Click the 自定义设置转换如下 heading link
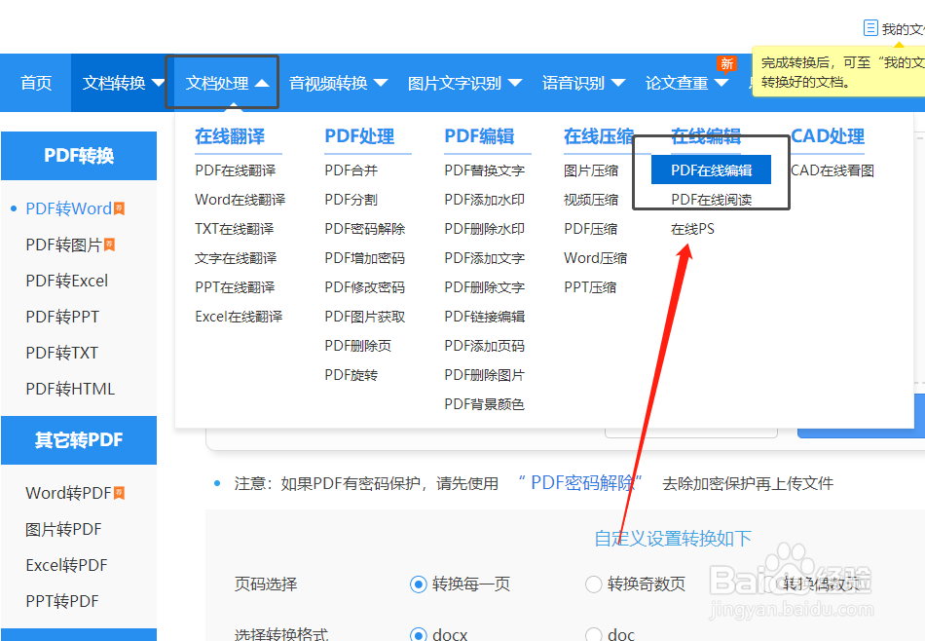 (x=671, y=539)
